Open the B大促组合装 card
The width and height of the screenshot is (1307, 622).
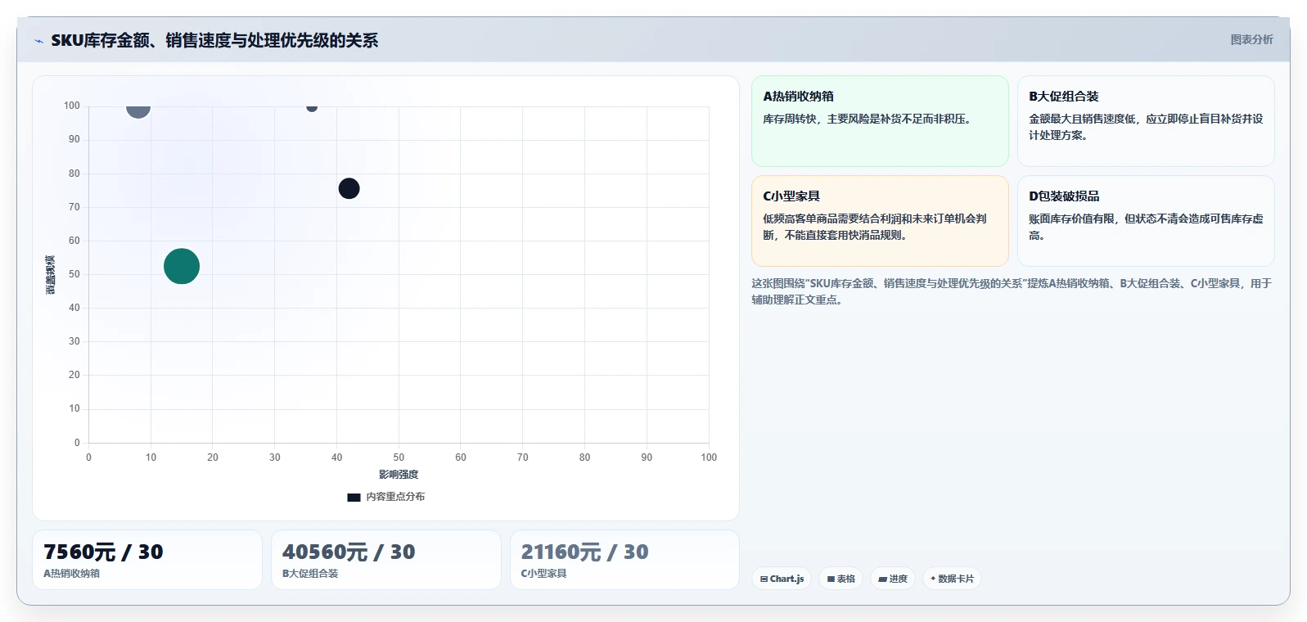click(x=1146, y=121)
